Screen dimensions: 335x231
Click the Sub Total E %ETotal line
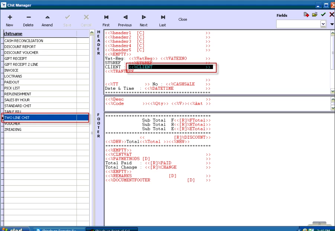[x=177, y=129]
